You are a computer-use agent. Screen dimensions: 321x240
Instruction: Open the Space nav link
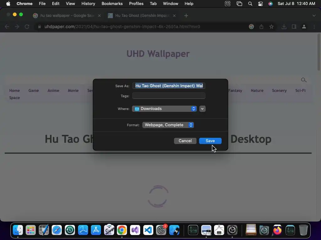click(14, 98)
